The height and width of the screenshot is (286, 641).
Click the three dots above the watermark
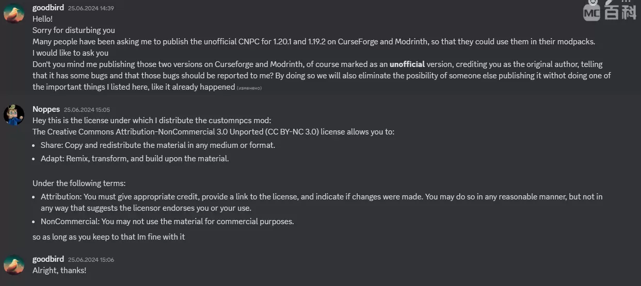tap(626, 2)
